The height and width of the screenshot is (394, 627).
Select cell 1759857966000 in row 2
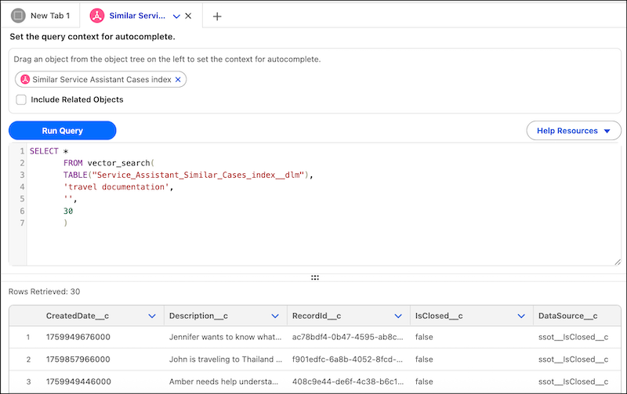coord(78,360)
